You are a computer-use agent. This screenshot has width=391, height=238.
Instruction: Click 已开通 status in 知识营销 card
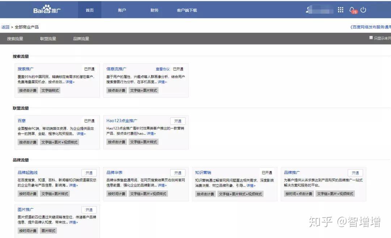point(267,173)
